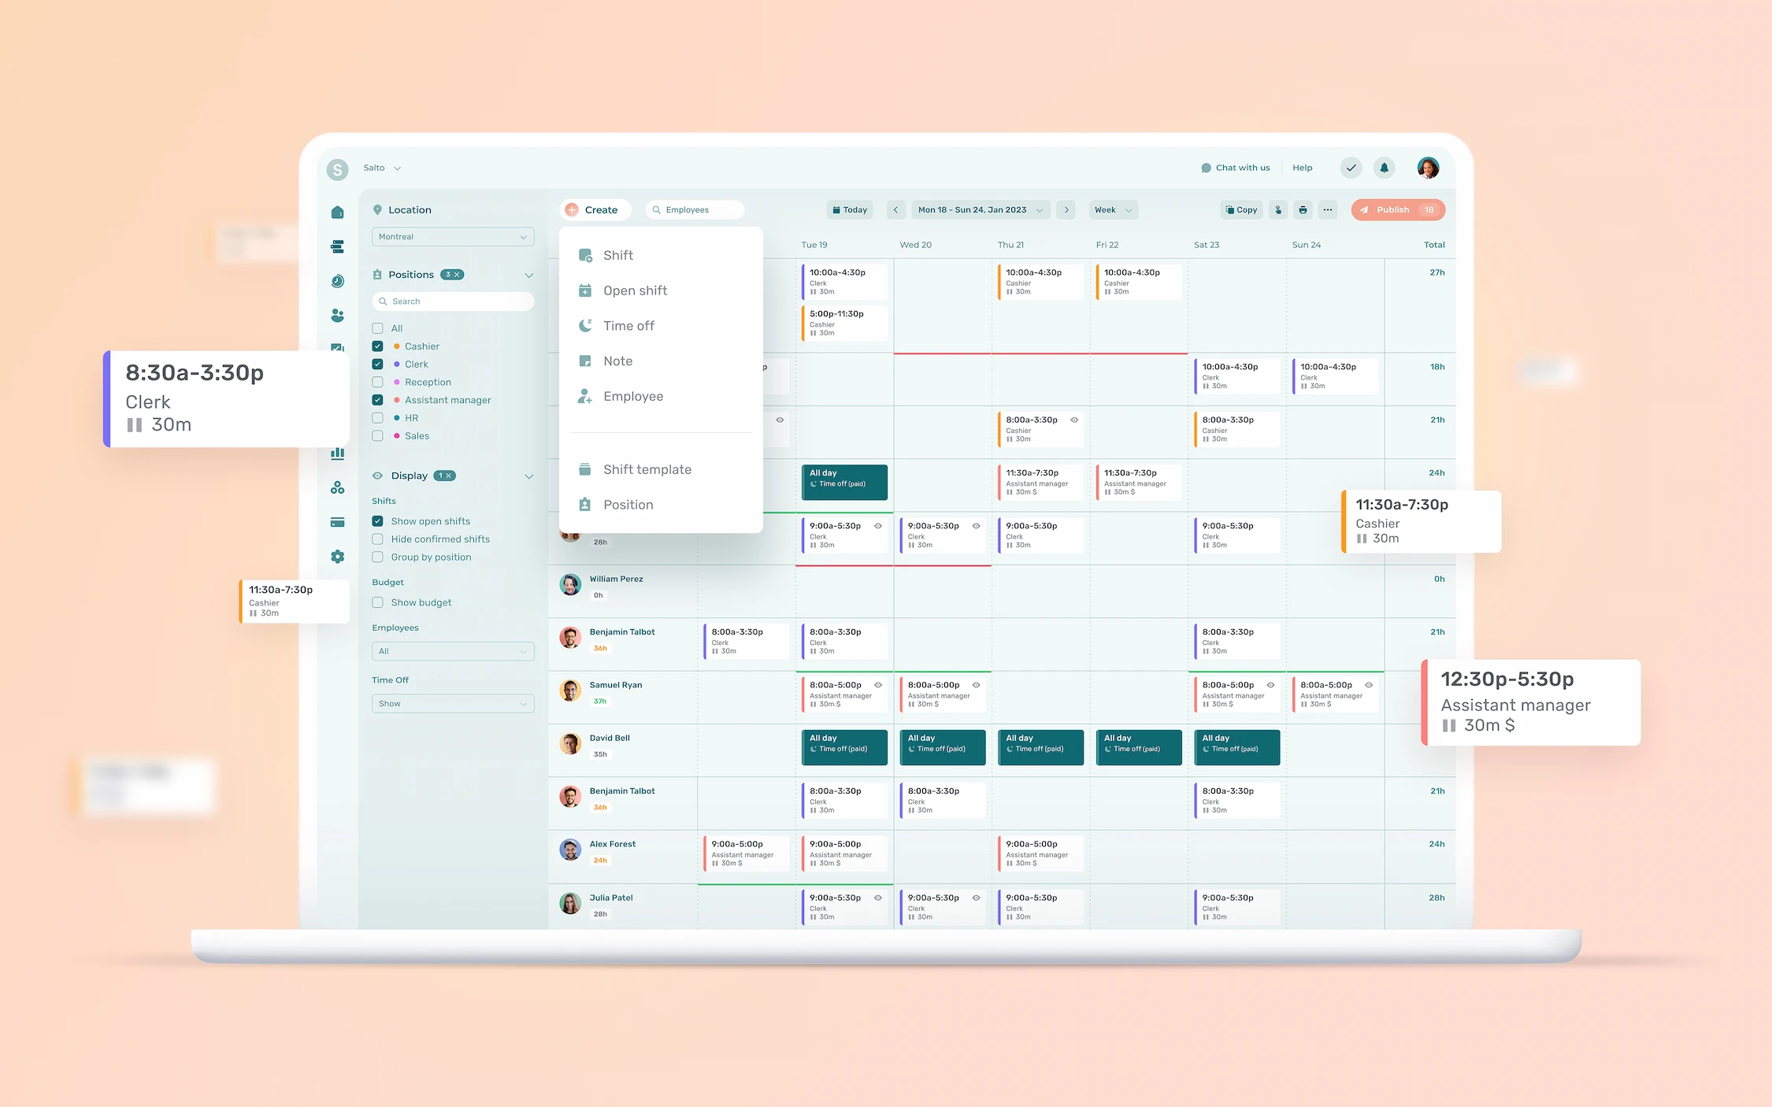Click the purple color dot next to Clerk

click(397, 364)
